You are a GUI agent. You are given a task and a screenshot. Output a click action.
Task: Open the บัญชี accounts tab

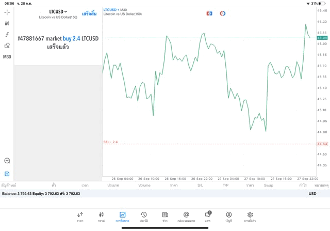(x=229, y=217)
